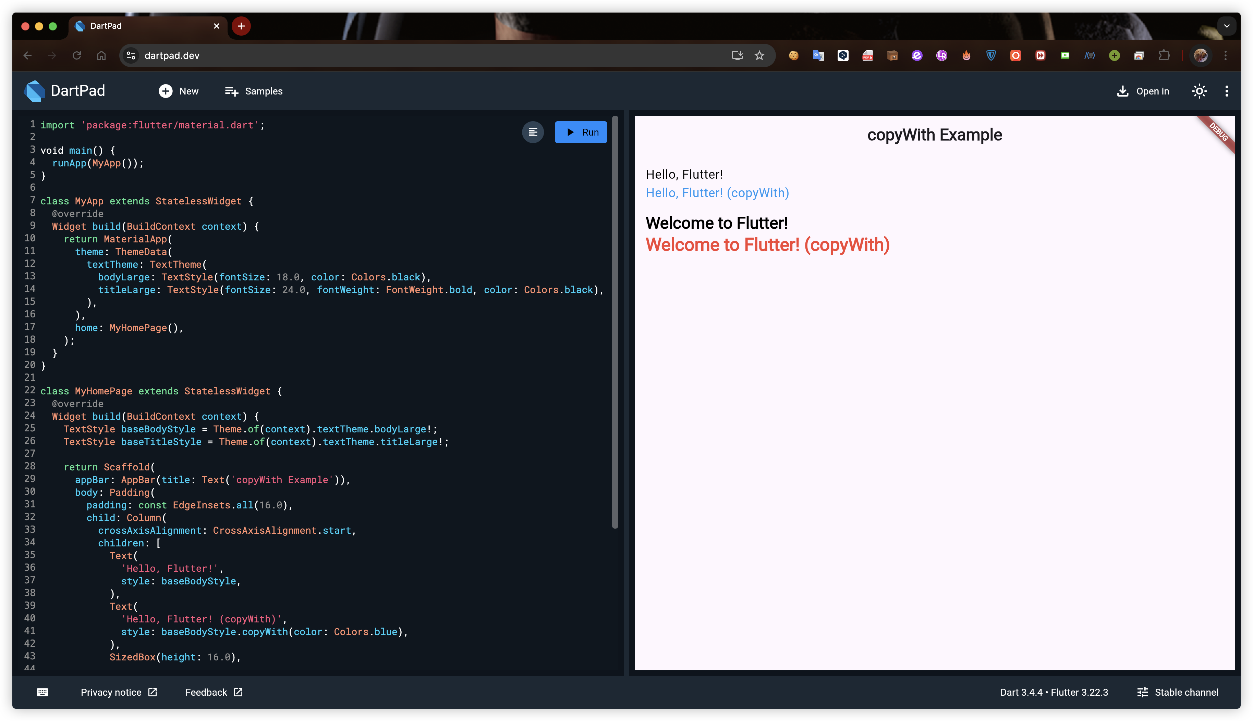Viewport: 1253px width, 721px height.
Task: Click the browser reload icon
Action: (77, 55)
